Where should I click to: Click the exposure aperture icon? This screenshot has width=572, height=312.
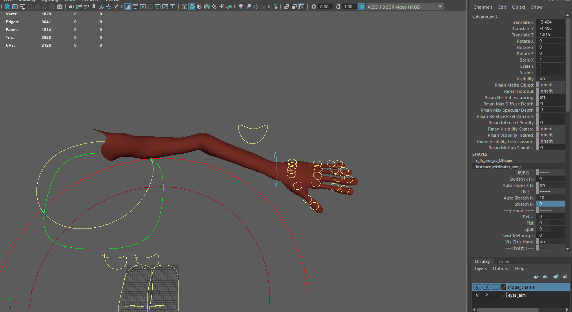[x=314, y=7]
